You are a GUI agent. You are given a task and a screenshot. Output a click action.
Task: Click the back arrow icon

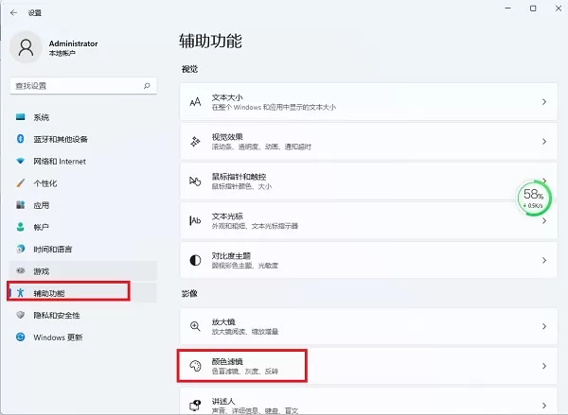point(14,12)
